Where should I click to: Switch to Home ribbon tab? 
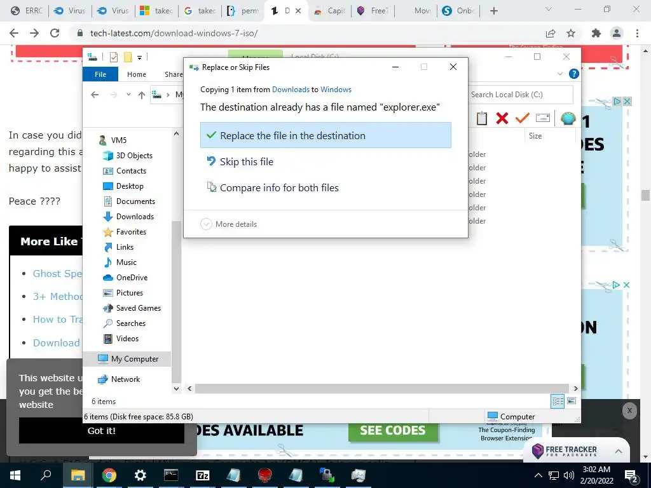[x=137, y=74]
